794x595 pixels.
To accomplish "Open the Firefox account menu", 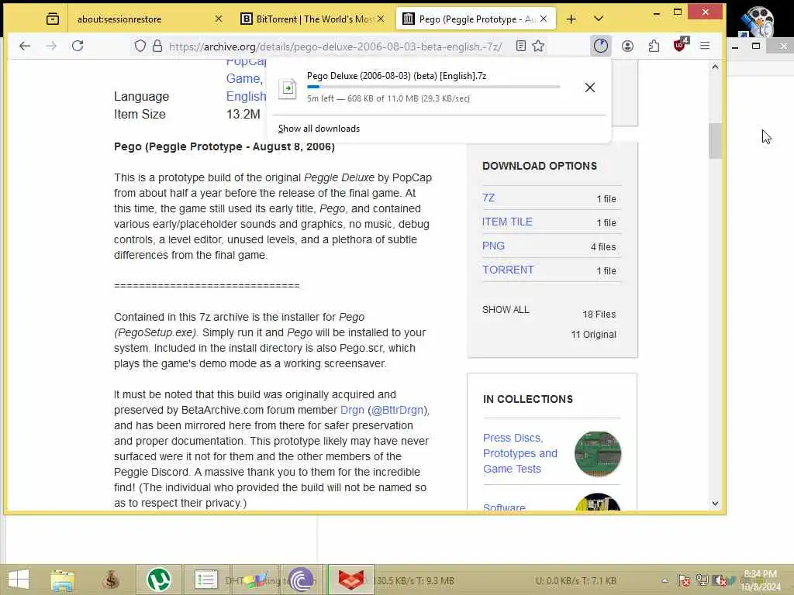I will point(627,46).
